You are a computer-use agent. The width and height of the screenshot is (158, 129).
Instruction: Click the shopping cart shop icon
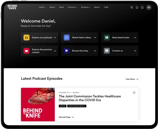pyautogui.click(x=66, y=51)
